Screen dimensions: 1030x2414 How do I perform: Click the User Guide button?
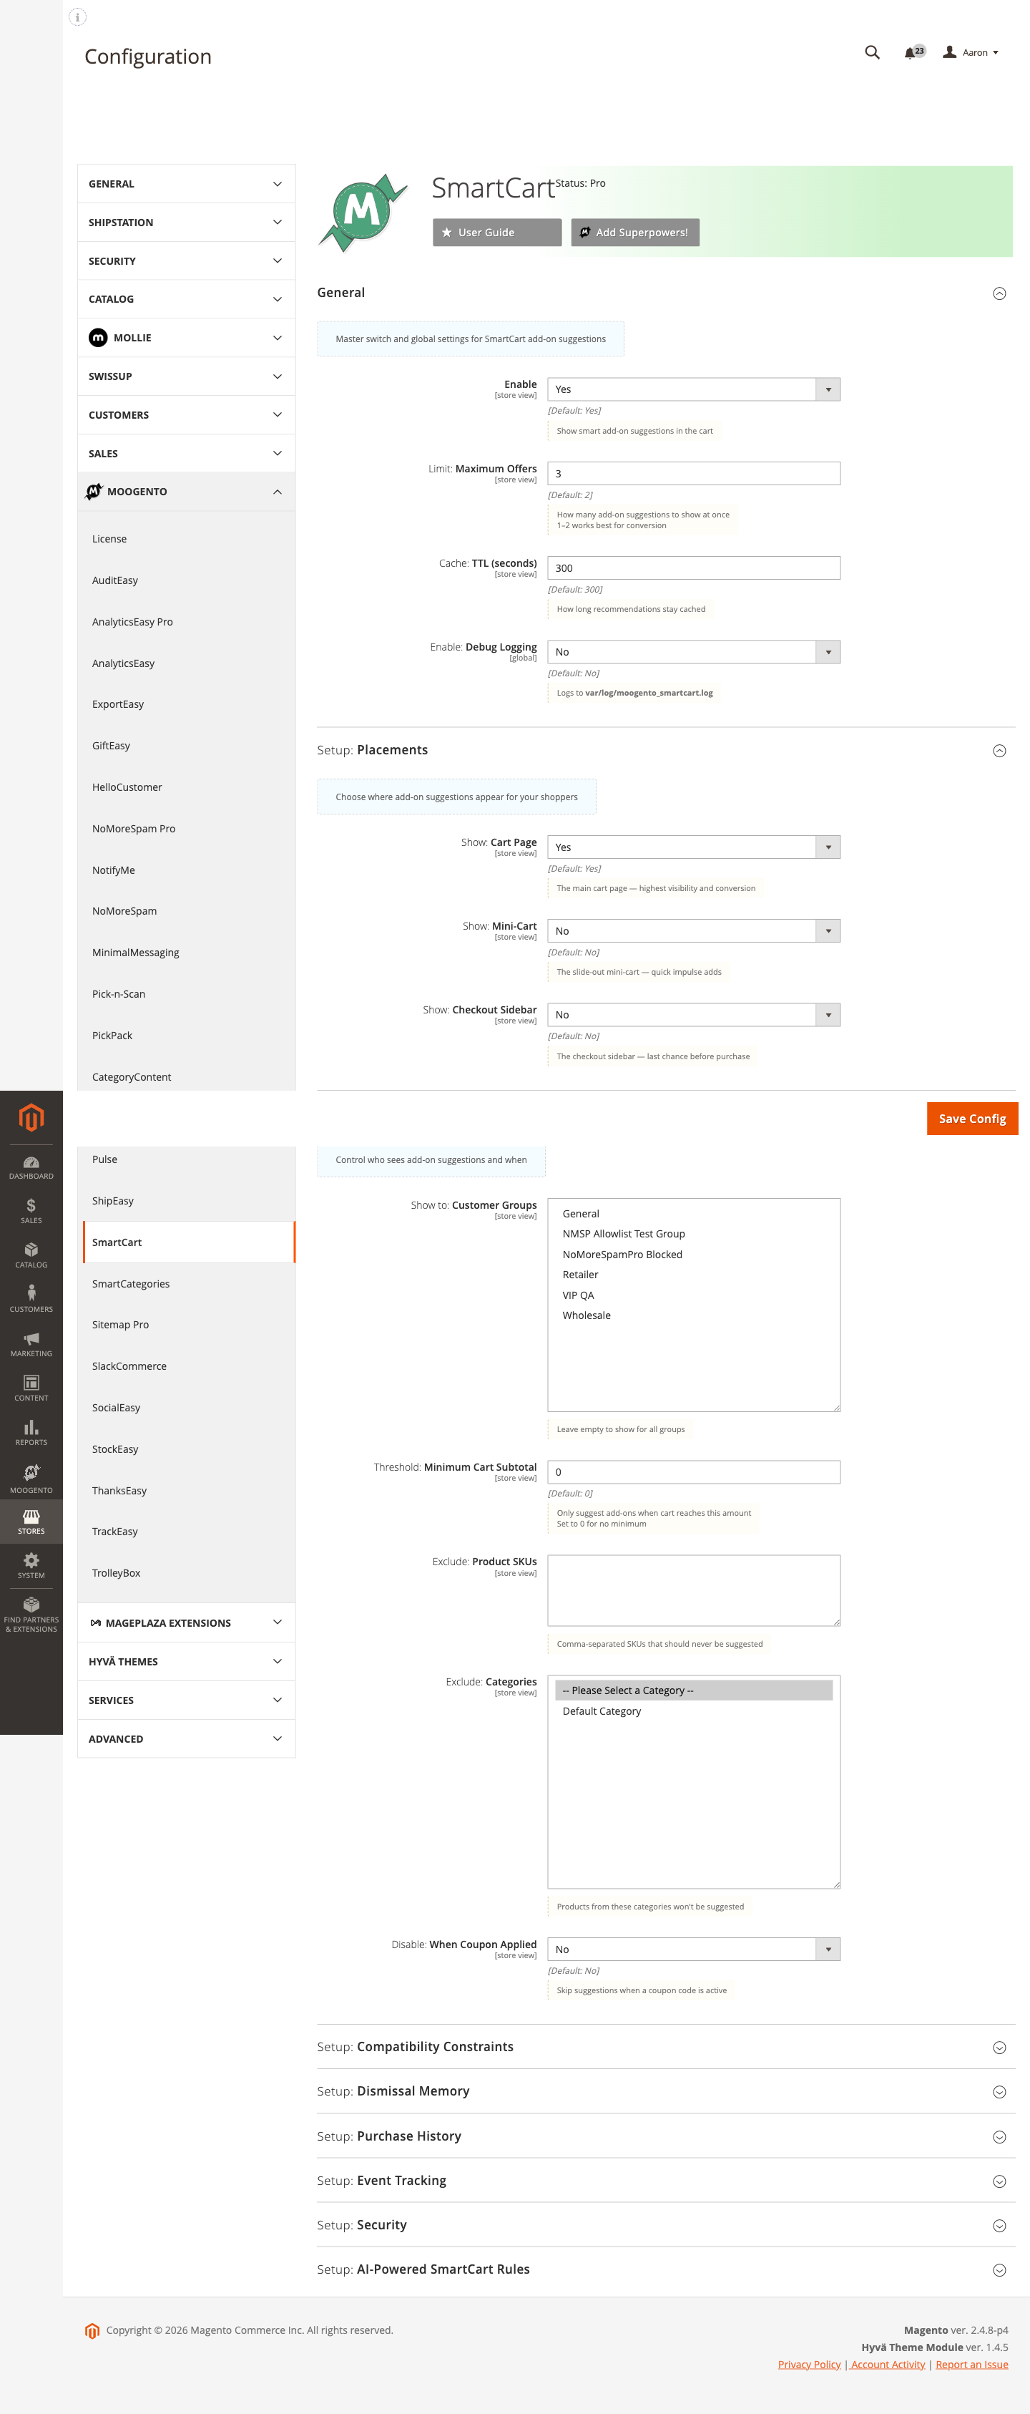pos(497,233)
